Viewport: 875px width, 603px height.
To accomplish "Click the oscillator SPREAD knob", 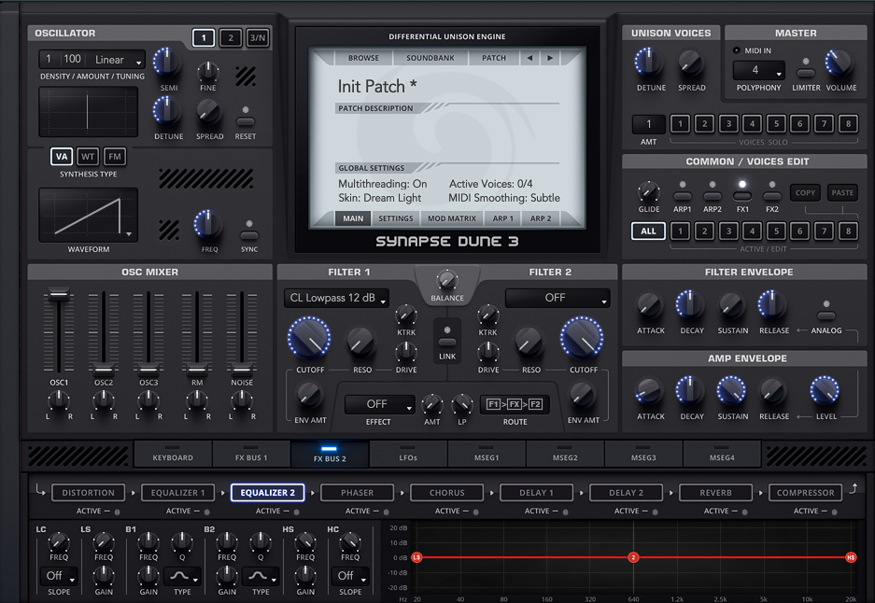I will click(x=209, y=112).
